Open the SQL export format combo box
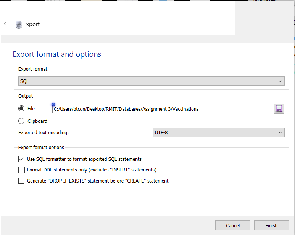 tap(151, 81)
